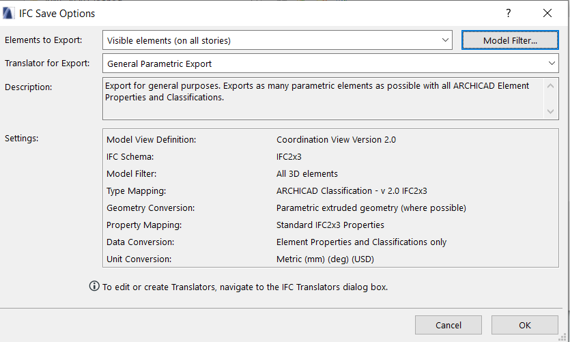The height and width of the screenshot is (342, 570).
Task: Select the All 3D elements filter value
Action: [x=307, y=173]
